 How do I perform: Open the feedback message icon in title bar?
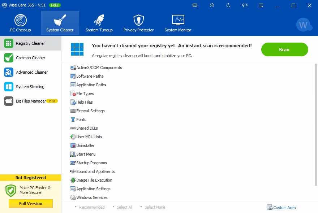coord(195,5)
